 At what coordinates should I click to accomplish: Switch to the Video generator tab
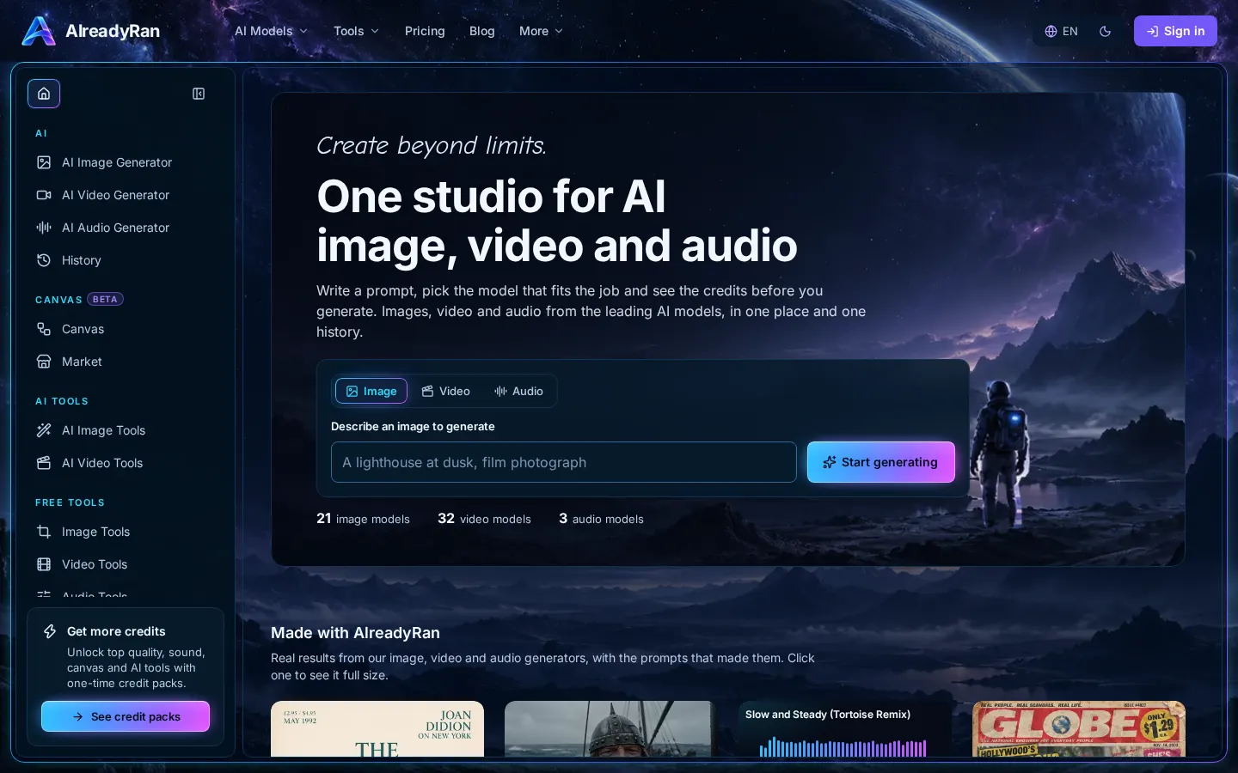pyautogui.click(x=445, y=391)
